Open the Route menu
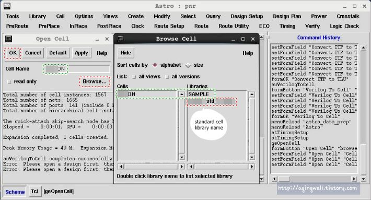 click(x=201, y=26)
